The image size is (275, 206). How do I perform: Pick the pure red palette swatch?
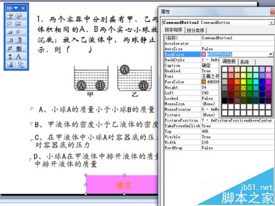pyautogui.click(x=231, y=82)
